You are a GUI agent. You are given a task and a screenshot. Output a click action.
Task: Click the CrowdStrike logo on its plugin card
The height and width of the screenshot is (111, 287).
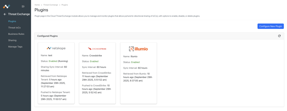click(x=97, y=49)
